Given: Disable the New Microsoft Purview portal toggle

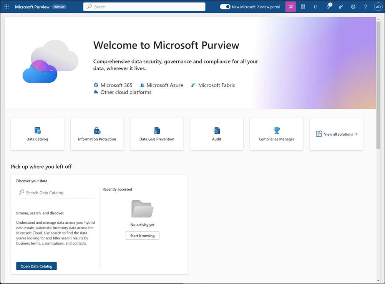Looking at the screenshot, I should pyautogui.click(x=225, y=7).
